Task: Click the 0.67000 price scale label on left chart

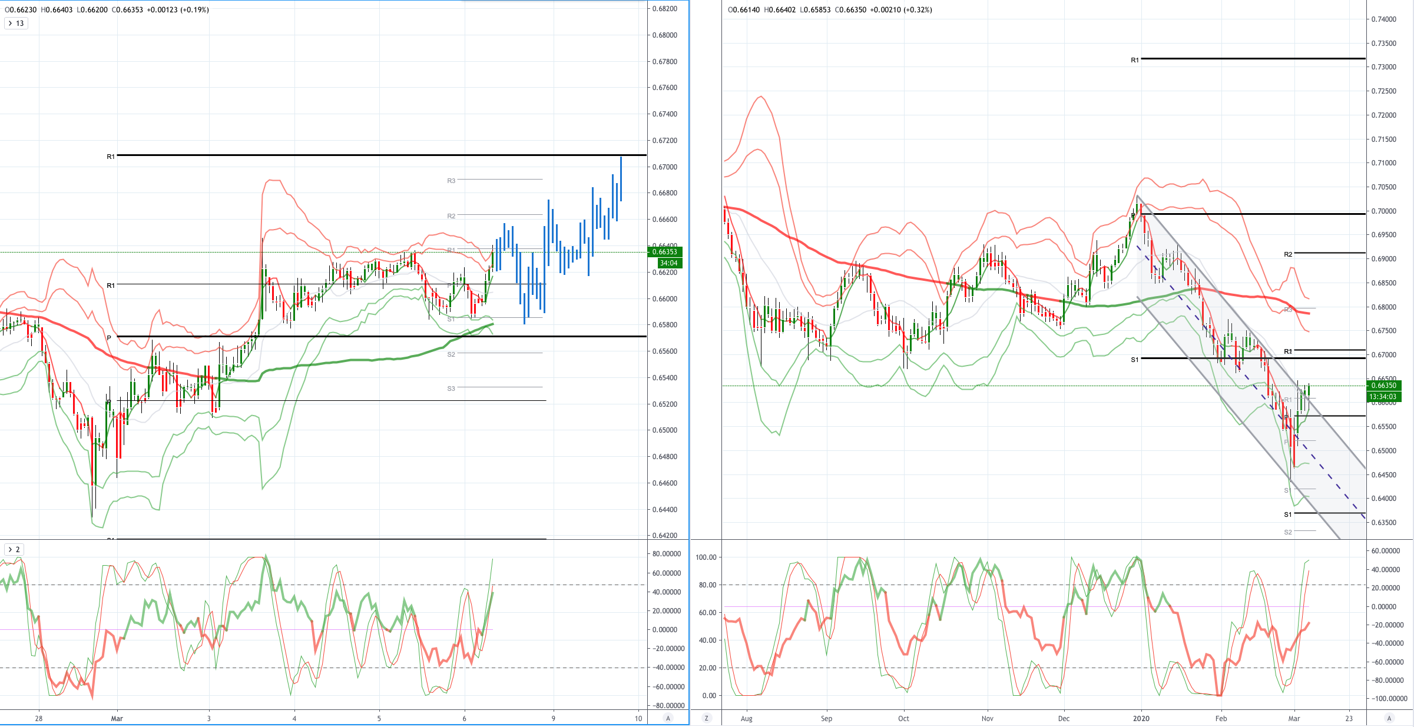Action: (665, 167)
